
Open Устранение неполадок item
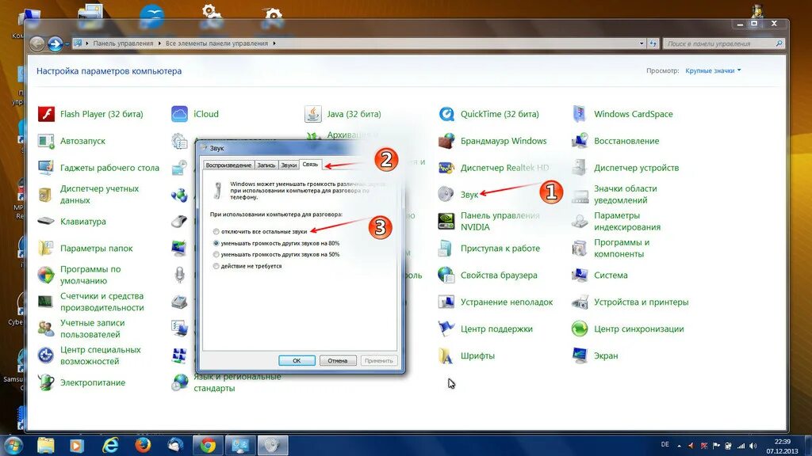point(496,302)
